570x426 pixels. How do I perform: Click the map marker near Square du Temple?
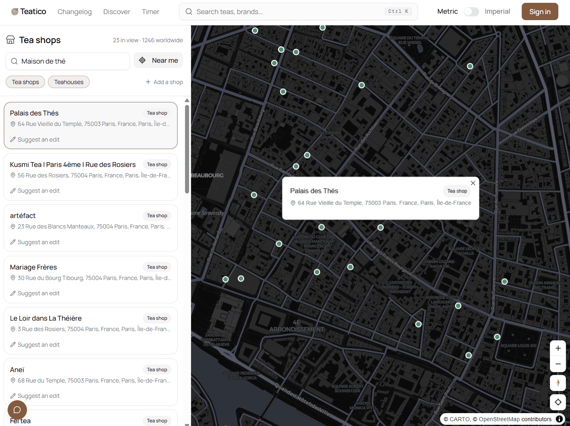[x=470, y=66]
